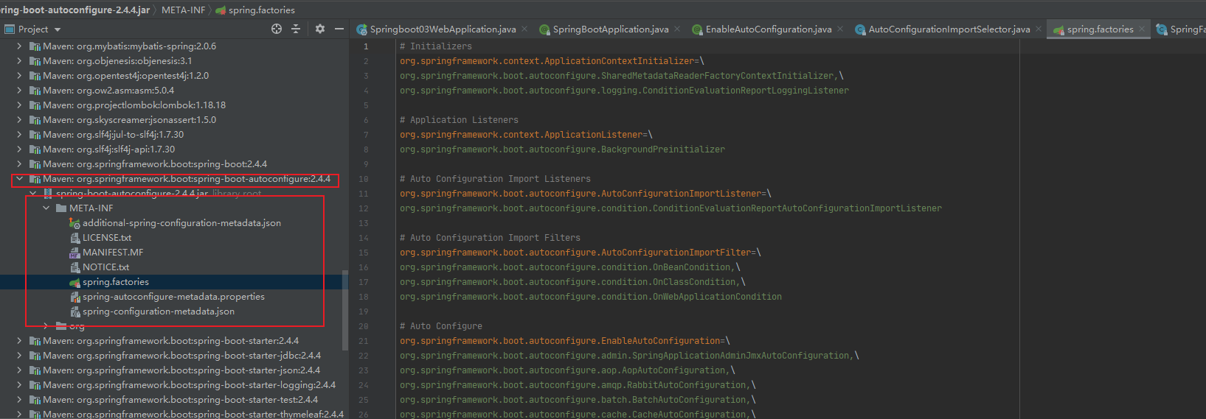Click '# Auto Configure' comment on line 20

[441, 325]
